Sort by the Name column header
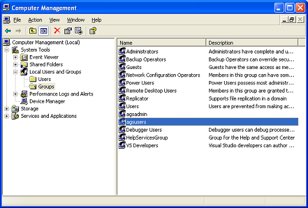308x208 pixels. [161, 43]
